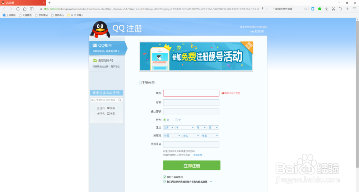Viewport: 359px width, 192px height.
Task: Click the lightning speed-mode icon in address bar
Action: point(262,9)
